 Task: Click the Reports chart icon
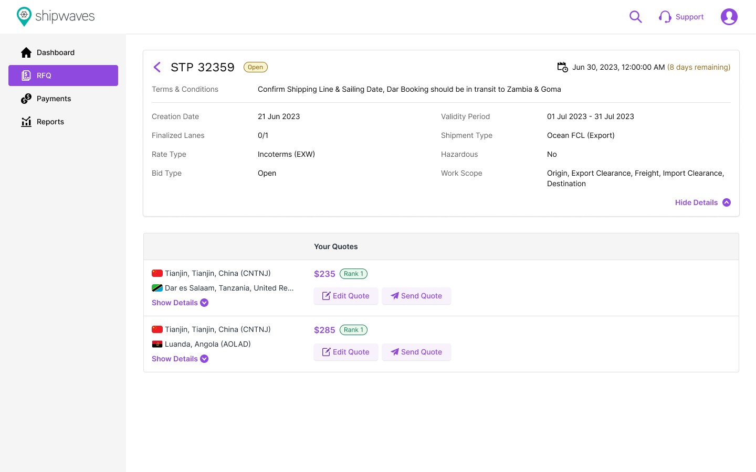[26, 122]
